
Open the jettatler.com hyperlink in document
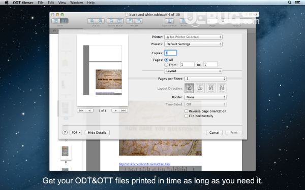tap(144, 164)
